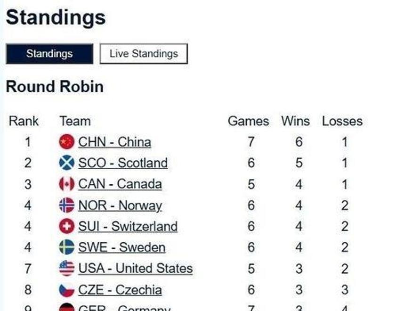Open the CAN - Canada team link

(120, 184)
